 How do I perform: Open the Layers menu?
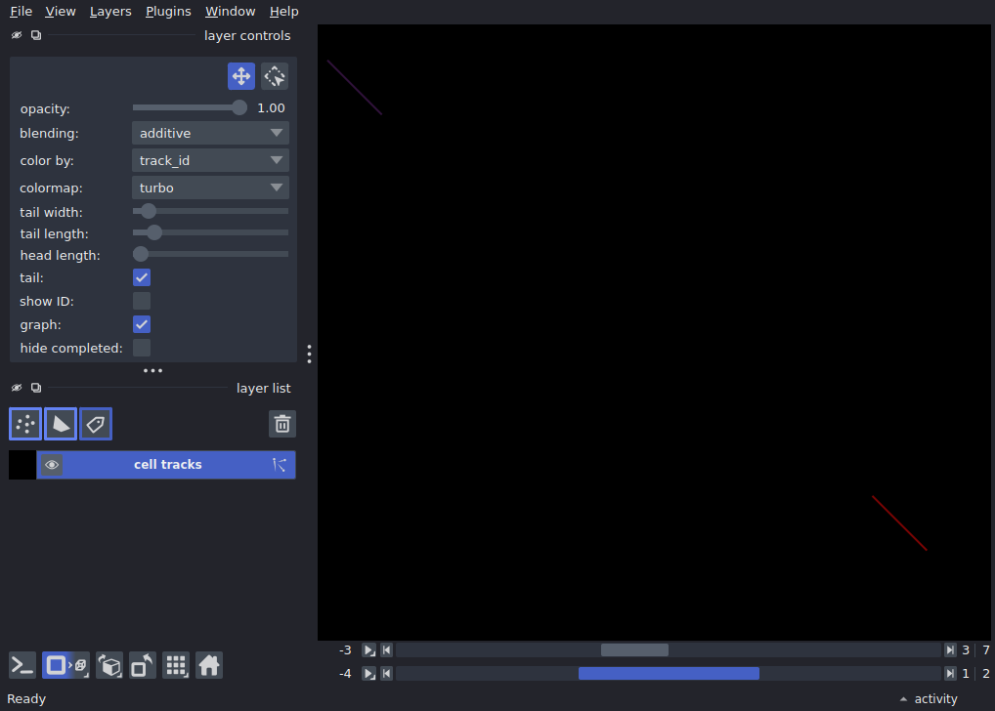coord(110,12)
